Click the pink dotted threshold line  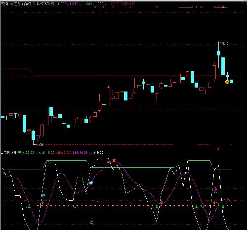click(134, 206)
